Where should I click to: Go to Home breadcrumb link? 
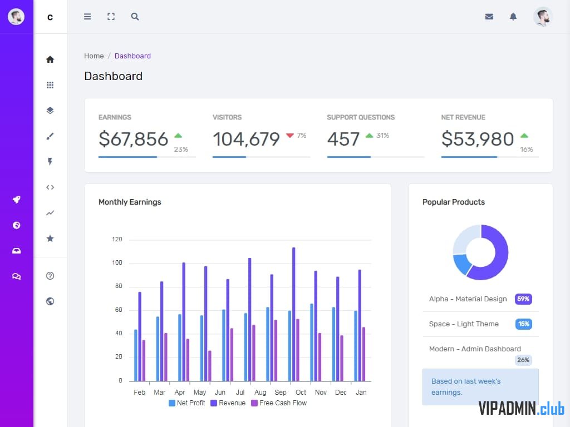click(x=94, y=56)
